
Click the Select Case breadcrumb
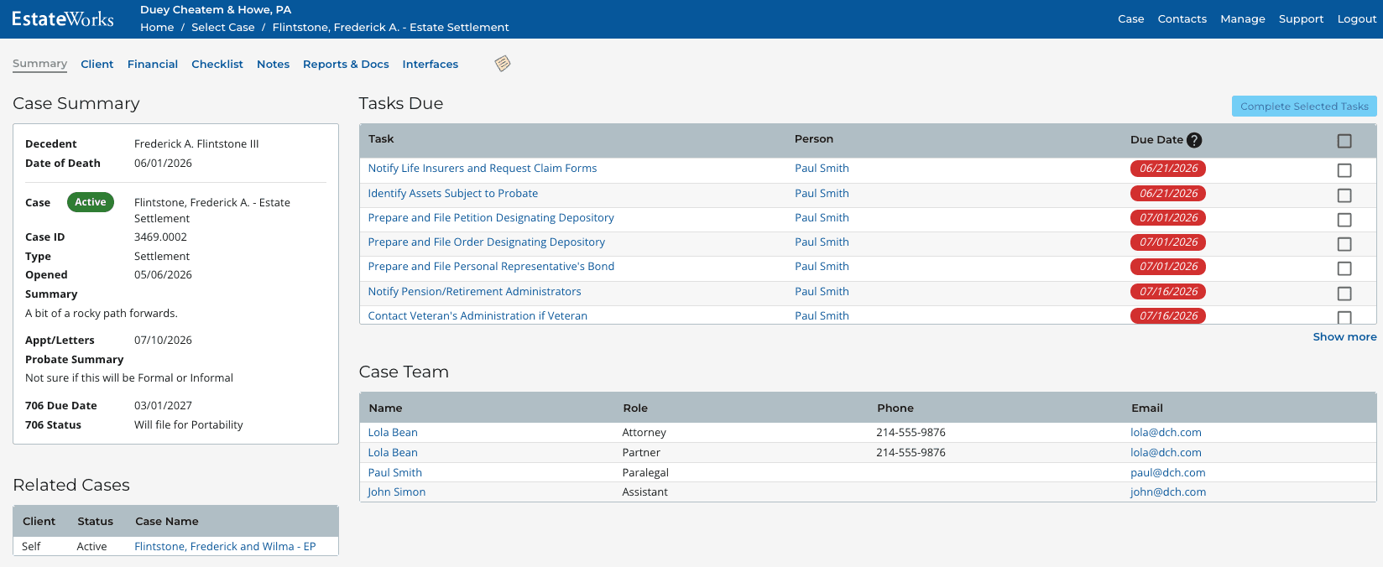point(223,27)
